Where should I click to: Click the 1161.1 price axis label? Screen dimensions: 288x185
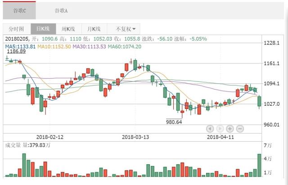pos(272,63)
